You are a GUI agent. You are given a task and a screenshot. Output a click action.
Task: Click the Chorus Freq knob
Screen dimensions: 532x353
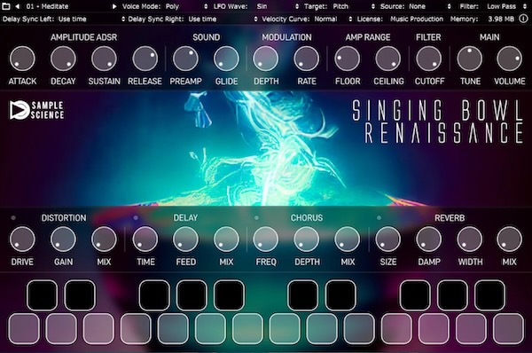click(x=266, y=239)
